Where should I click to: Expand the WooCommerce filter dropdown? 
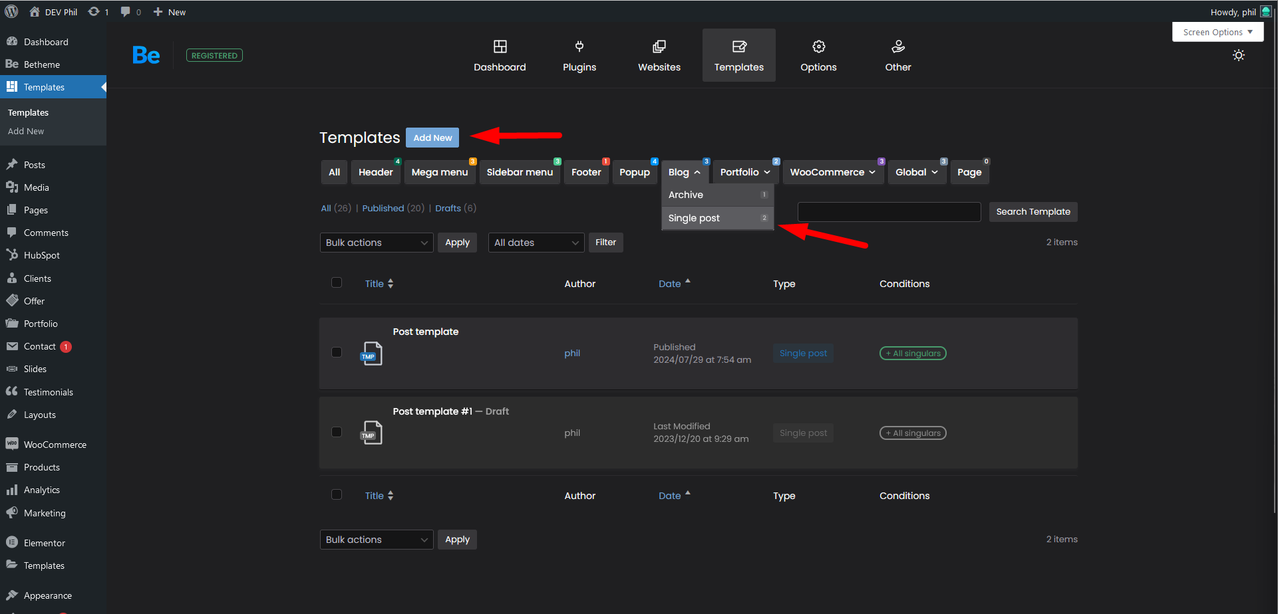coord(833,172)
